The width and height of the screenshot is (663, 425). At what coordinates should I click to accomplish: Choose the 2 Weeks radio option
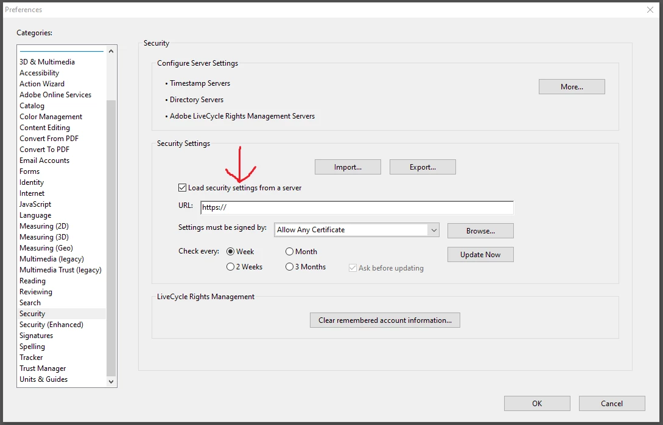231,266
